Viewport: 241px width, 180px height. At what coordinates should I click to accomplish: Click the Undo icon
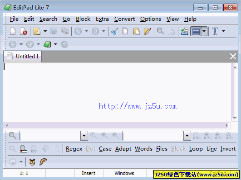(78, 31)
